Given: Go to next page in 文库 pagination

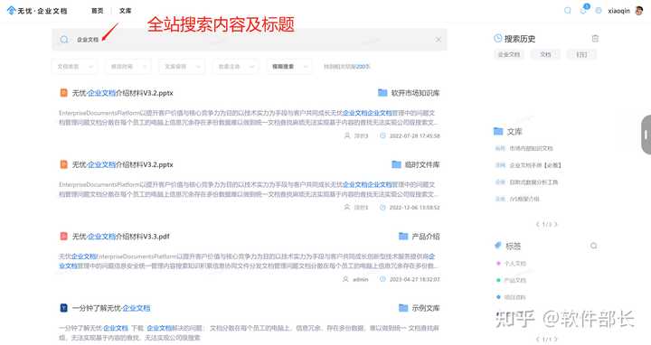Looking at the screenshot, I should coord(555,224).
